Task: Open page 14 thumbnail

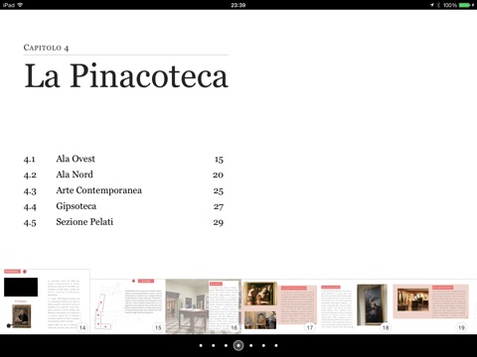Action: coord(45,301)
